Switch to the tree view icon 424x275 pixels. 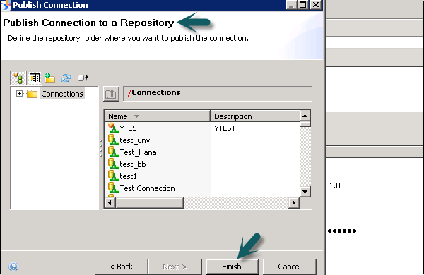pos(18,78)
